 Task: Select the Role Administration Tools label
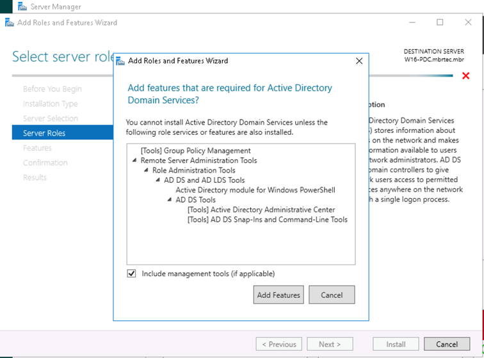pos(194,170)
